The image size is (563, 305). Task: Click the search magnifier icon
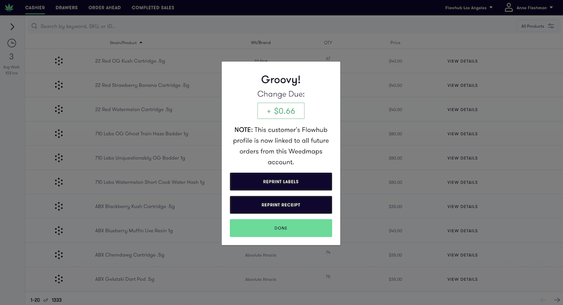tap(34, 26)
